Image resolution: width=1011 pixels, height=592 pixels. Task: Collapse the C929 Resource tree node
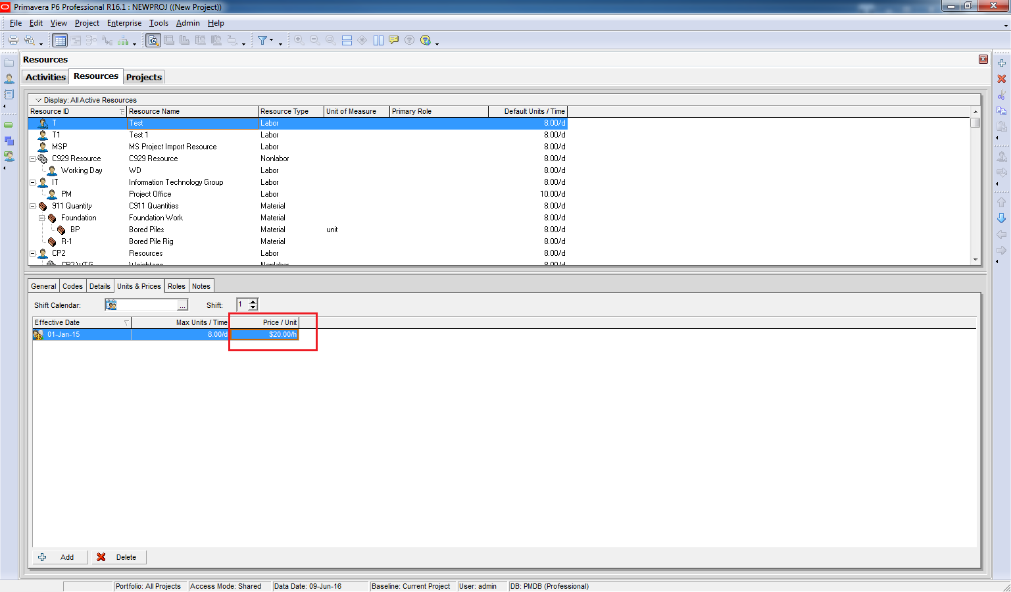(x=32, y=159)
